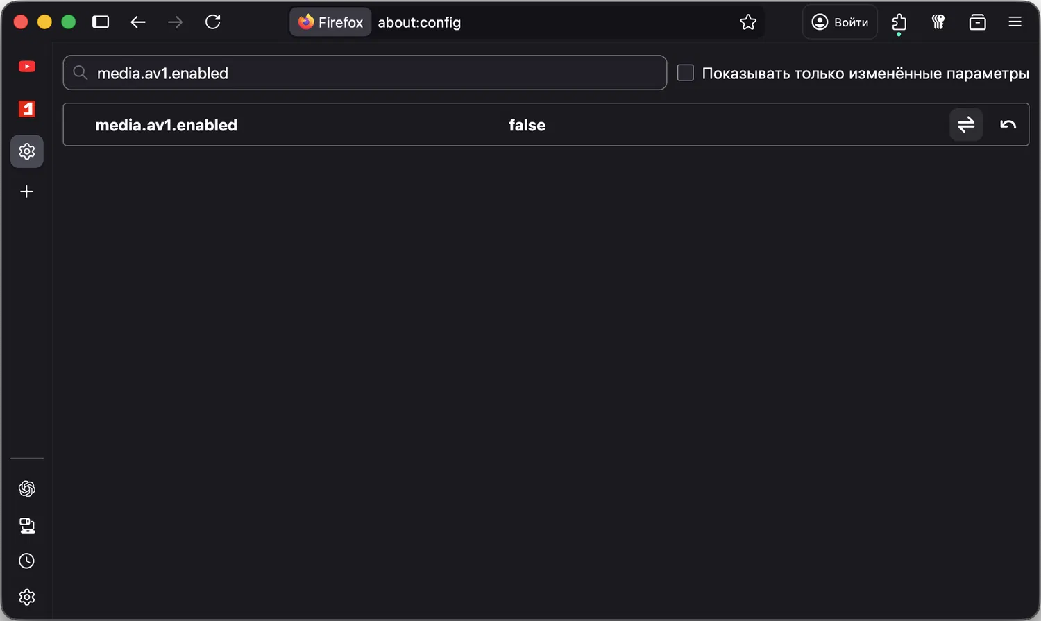1041x621 pixels.
Task: Open the ChatGPT AI chatbot sidebar
Action: pyautogui.click(x=27, y=489)
